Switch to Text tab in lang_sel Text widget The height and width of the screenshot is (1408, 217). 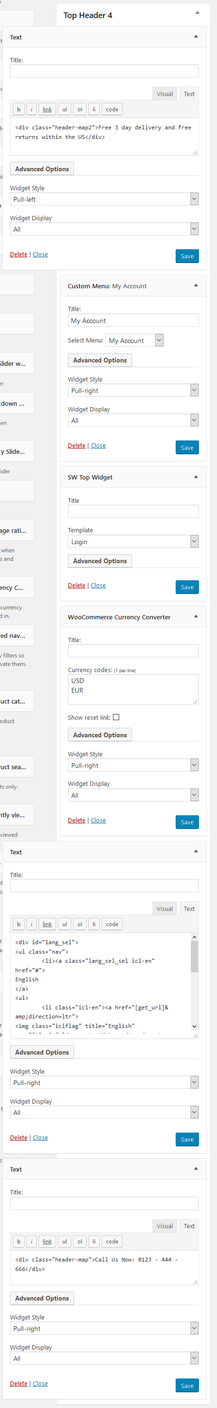pos(189,909)
